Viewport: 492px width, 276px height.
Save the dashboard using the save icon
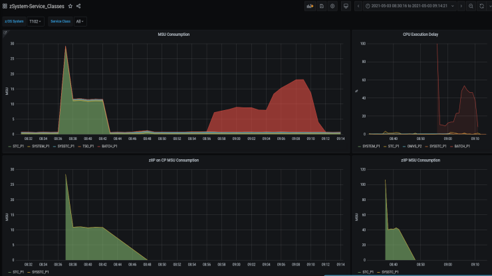[322, 6]
